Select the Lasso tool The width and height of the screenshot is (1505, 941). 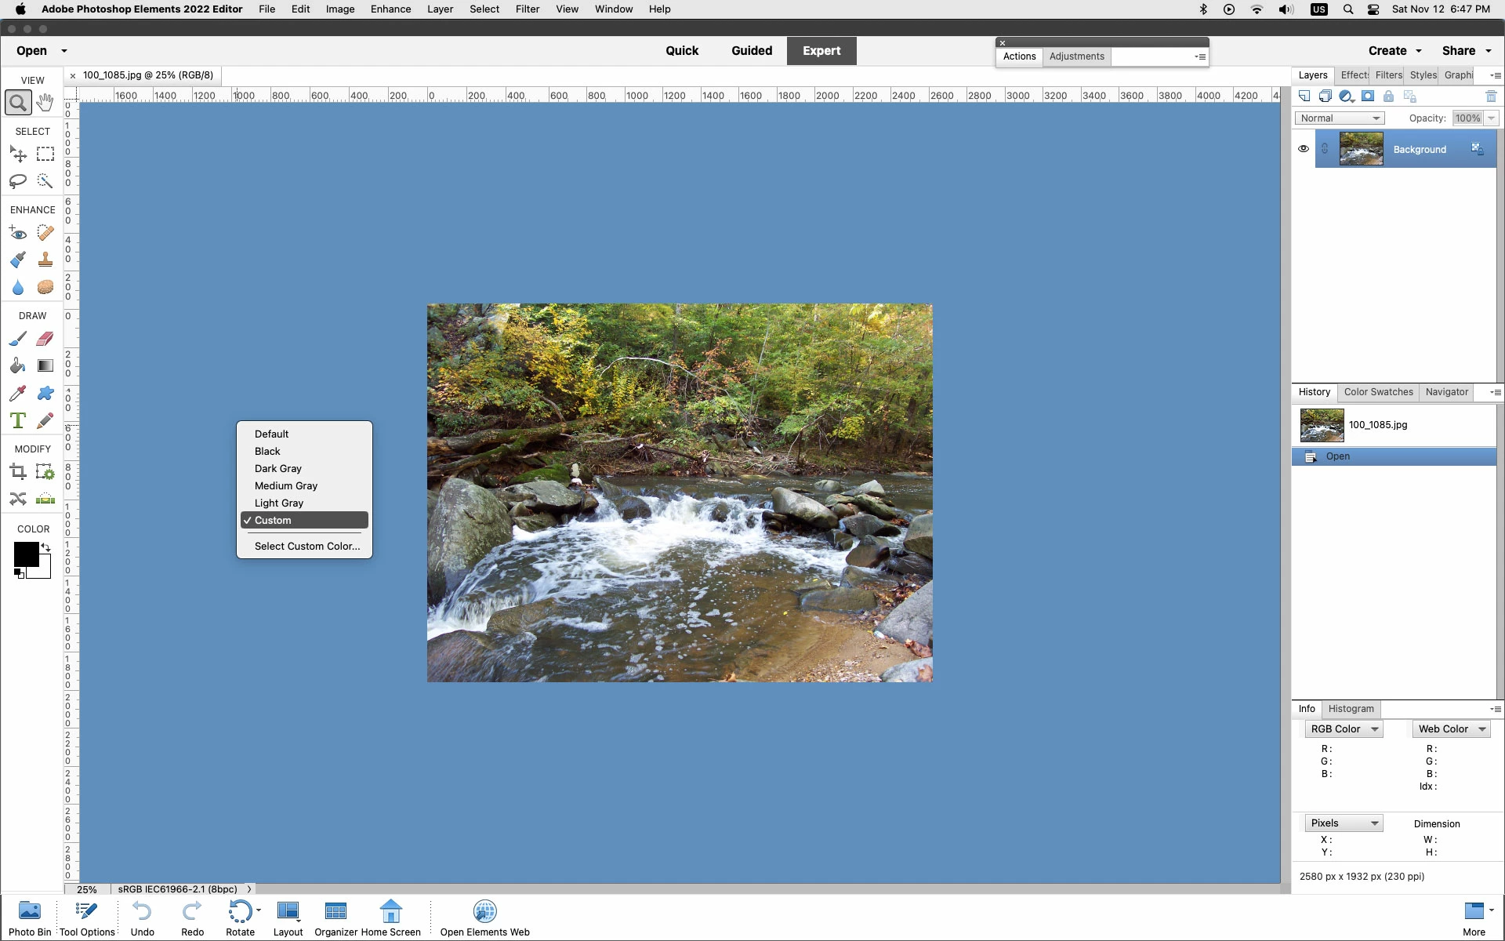[x=18, y=181]
